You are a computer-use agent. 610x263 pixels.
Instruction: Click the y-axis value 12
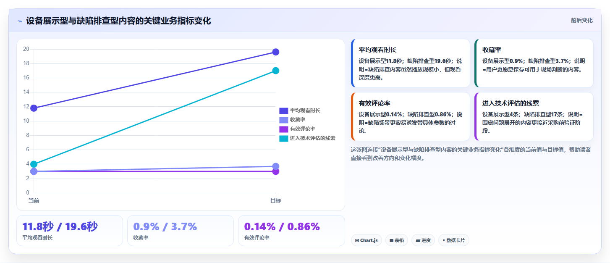click(x=26, y=107)
